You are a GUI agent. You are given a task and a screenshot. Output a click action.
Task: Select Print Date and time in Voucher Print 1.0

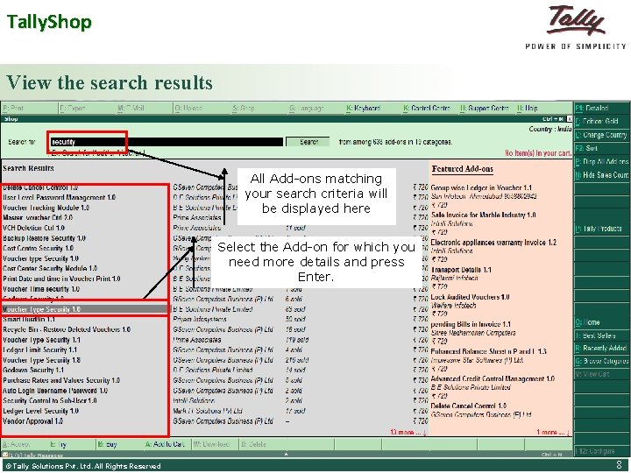(x=61, y=279)
